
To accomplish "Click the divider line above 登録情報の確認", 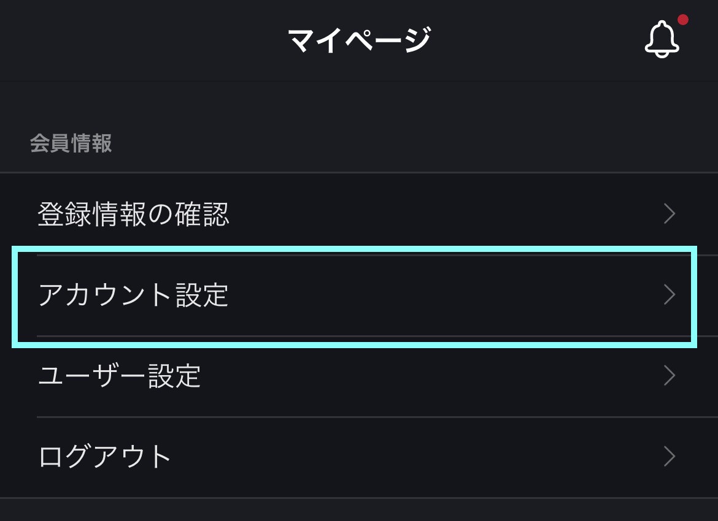I will click(359, 172).
